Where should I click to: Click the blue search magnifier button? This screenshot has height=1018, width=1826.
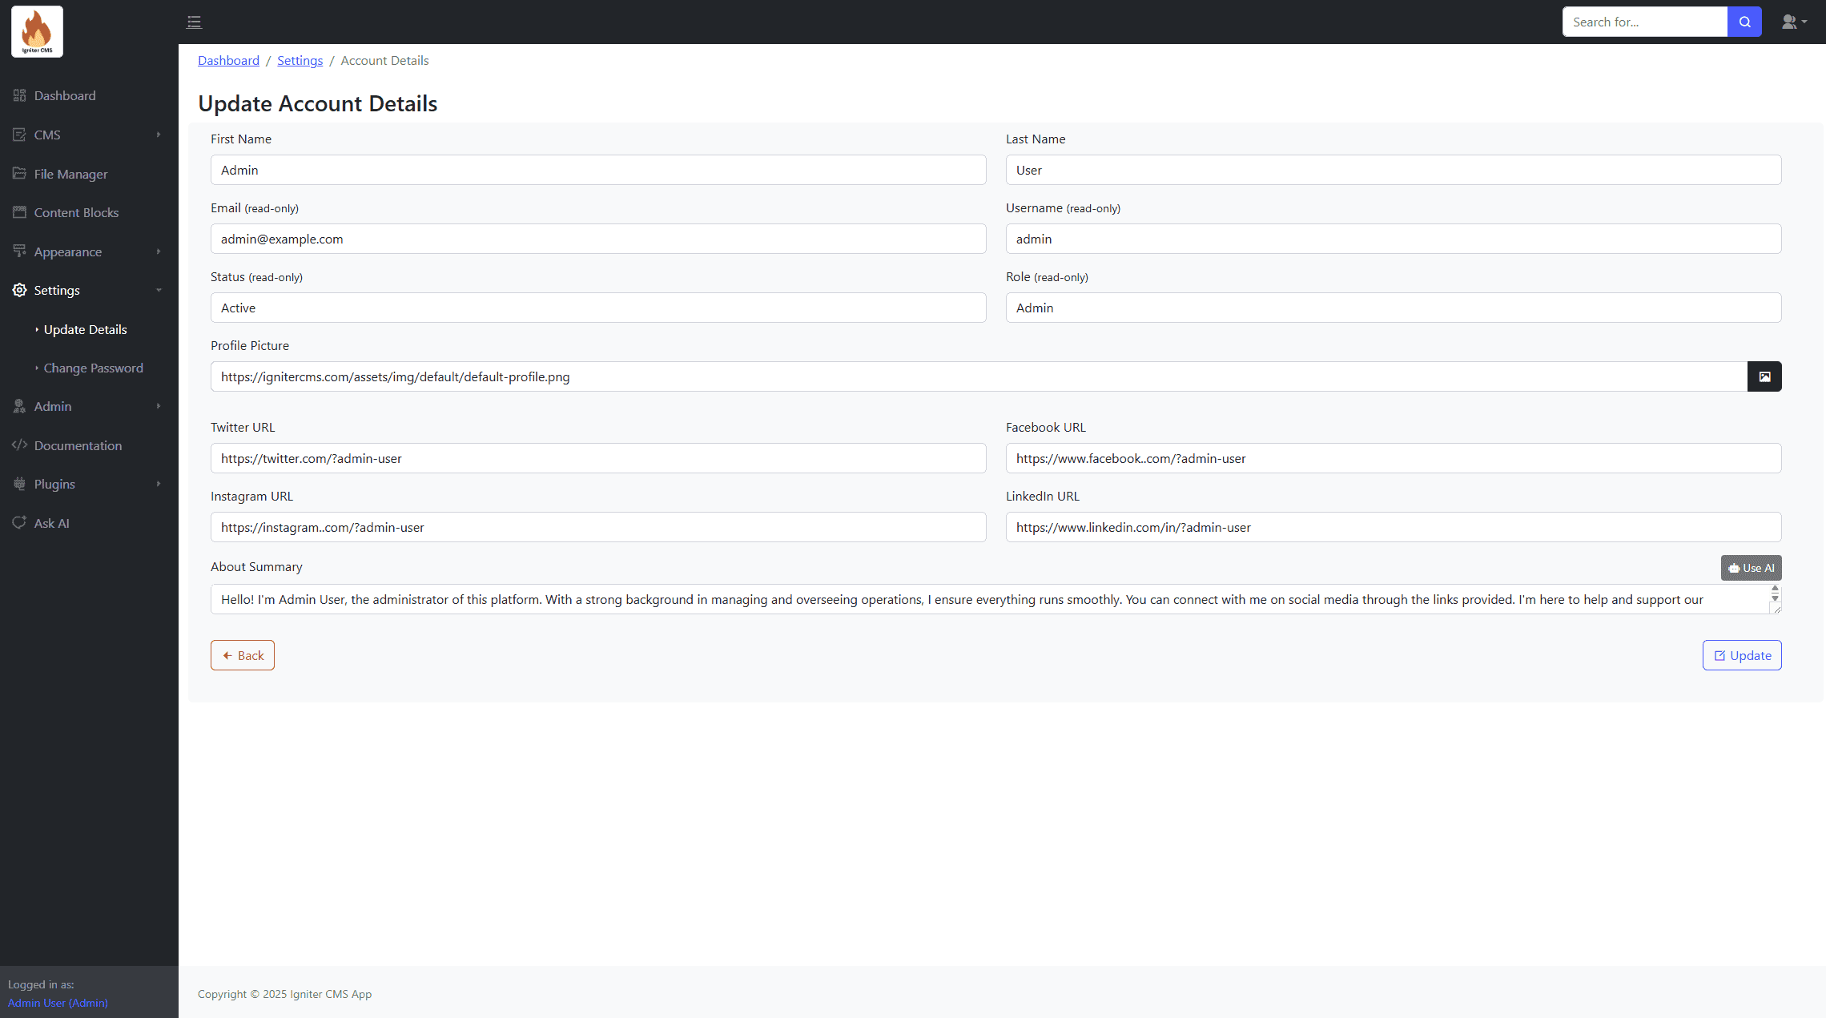tap(1744, 22)
